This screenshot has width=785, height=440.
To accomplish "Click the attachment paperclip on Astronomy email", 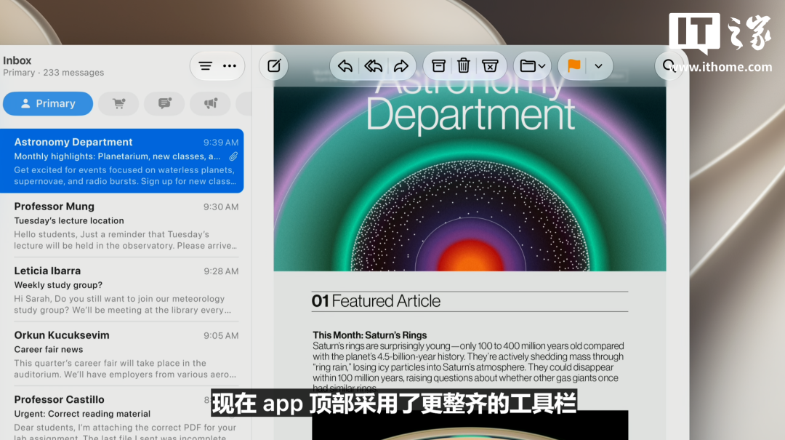I will [x=233, y=156].
